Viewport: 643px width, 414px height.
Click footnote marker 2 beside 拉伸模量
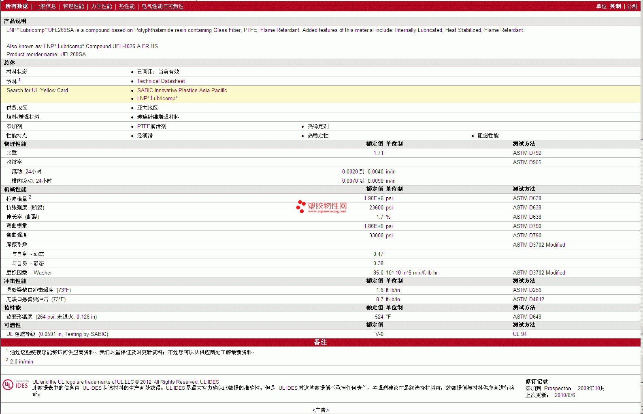click(x=30, y=197)
